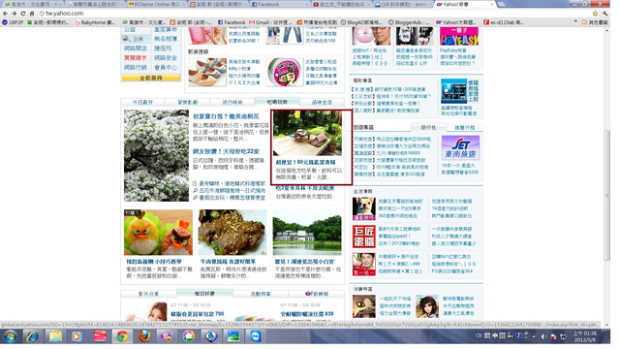Image resolution: width=620 pixels, height=349 pixels.
Task: Click the Payeasy banner image
Action: pos(458,37)
